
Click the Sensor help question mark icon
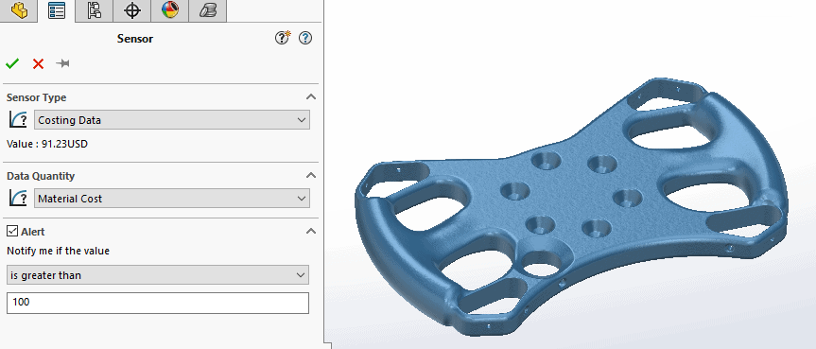pyautogui.click(x=305, y=38)
